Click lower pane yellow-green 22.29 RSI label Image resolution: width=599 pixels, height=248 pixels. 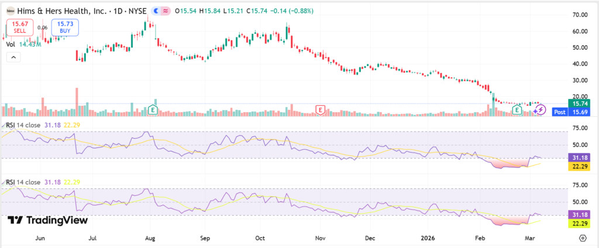(x=579, y=223)
